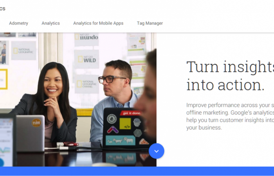Click the blue band below the hero image
Image resolution: width=274 pixels, height=176 pixels.
137,171
